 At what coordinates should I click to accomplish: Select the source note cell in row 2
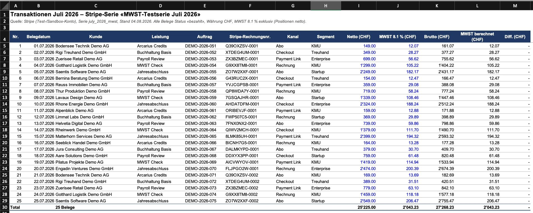(x=158, y=21)
